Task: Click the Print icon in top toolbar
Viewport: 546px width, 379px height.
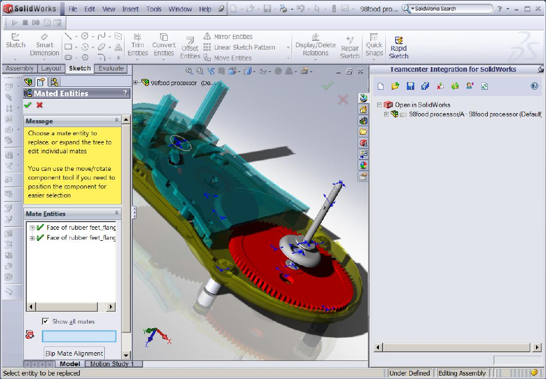Action: click(x=283, y=9)
